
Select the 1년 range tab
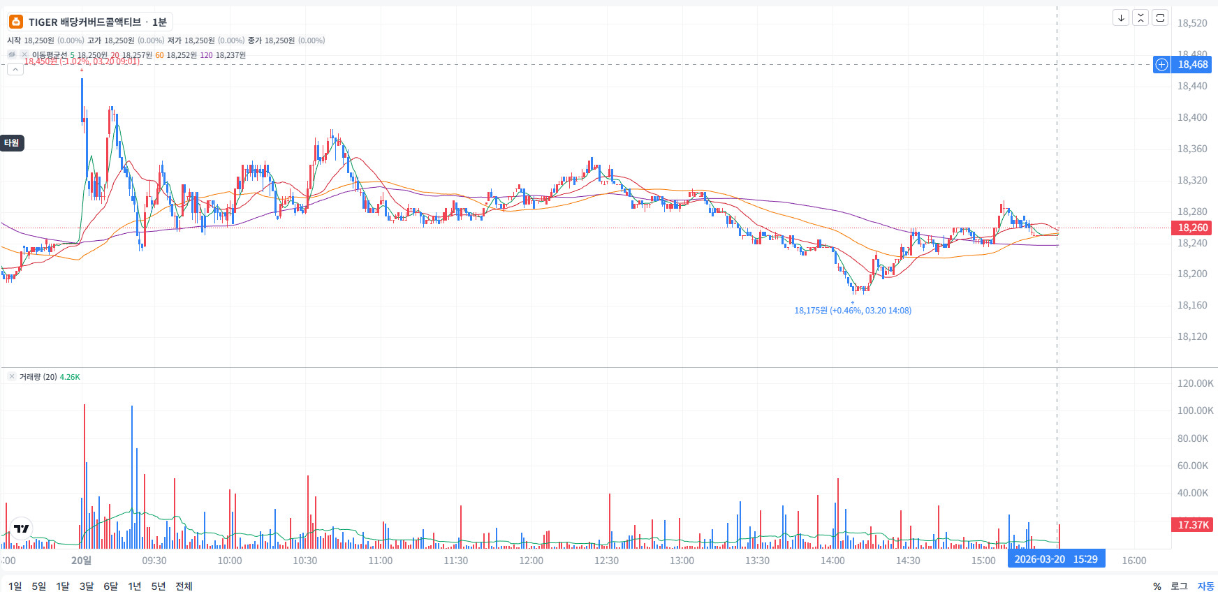pyautogui.click(x=135, y=586)
